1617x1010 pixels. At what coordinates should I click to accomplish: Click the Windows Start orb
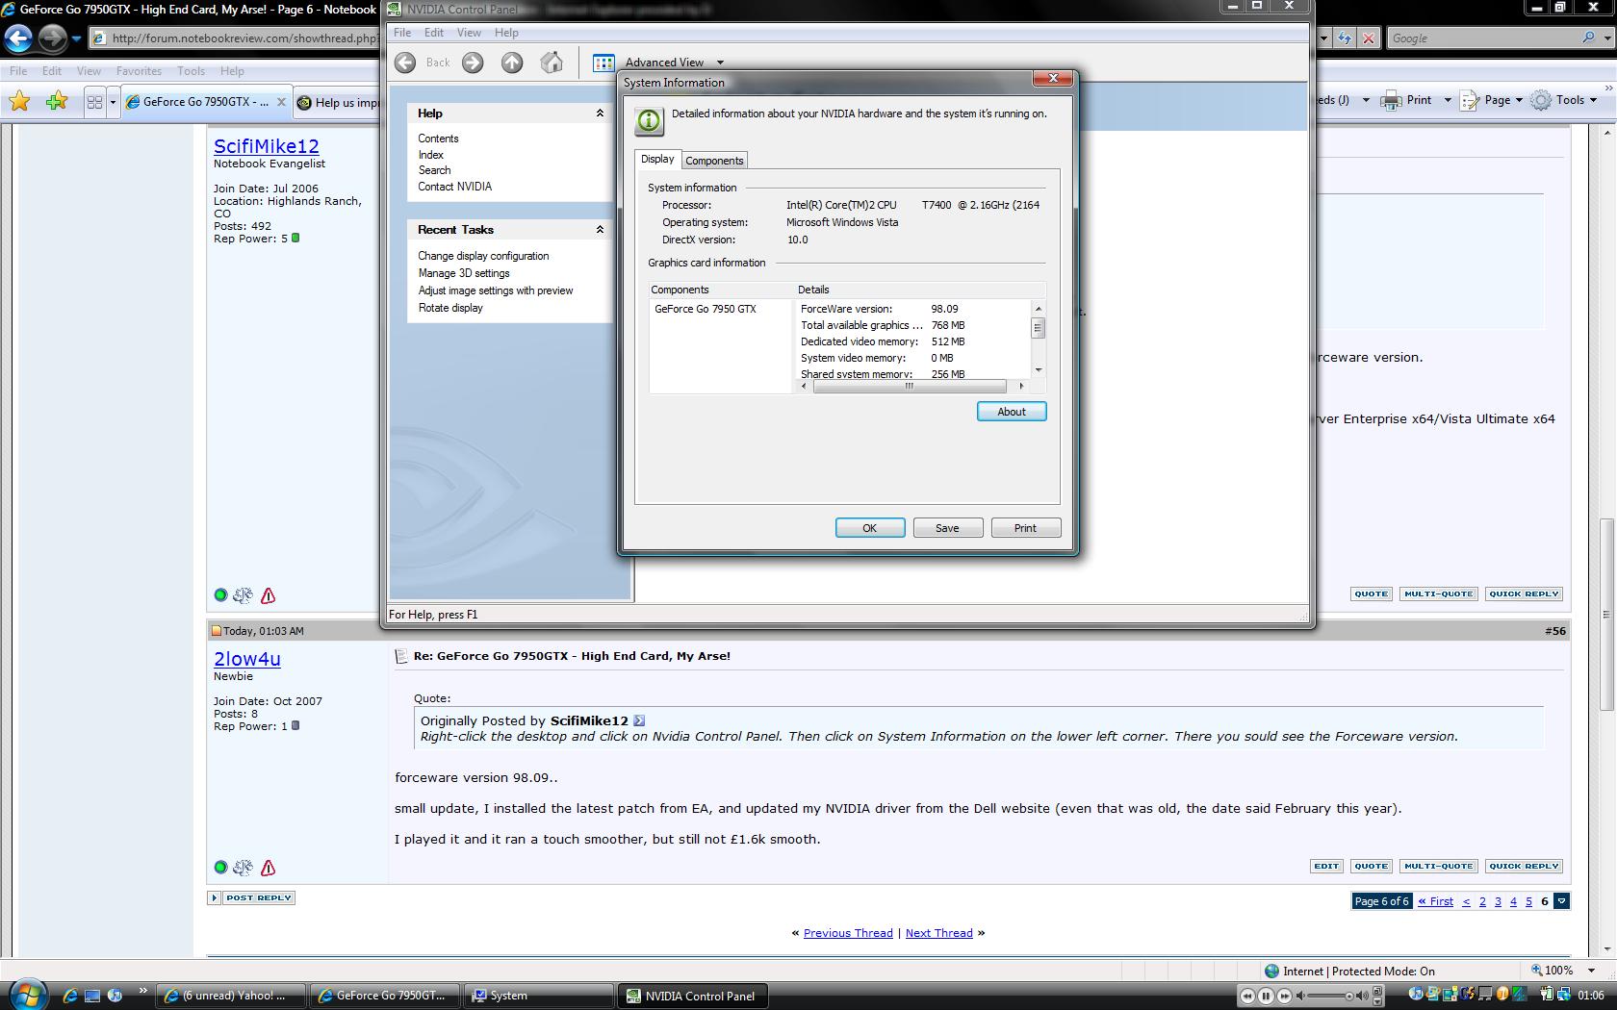coord(26,995)
